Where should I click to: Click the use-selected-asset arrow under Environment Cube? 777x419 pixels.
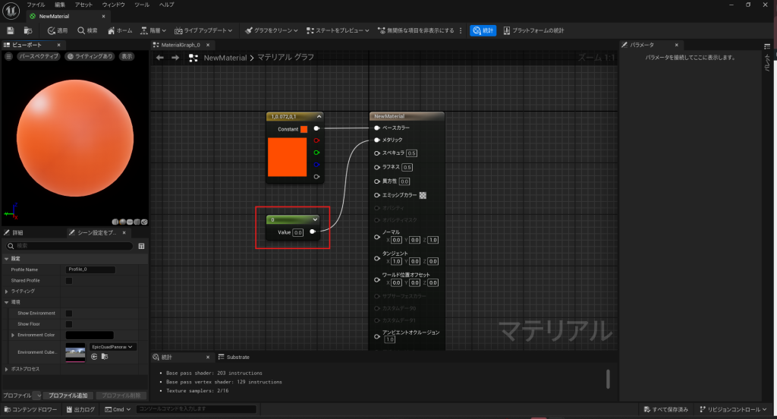[95, 356]
